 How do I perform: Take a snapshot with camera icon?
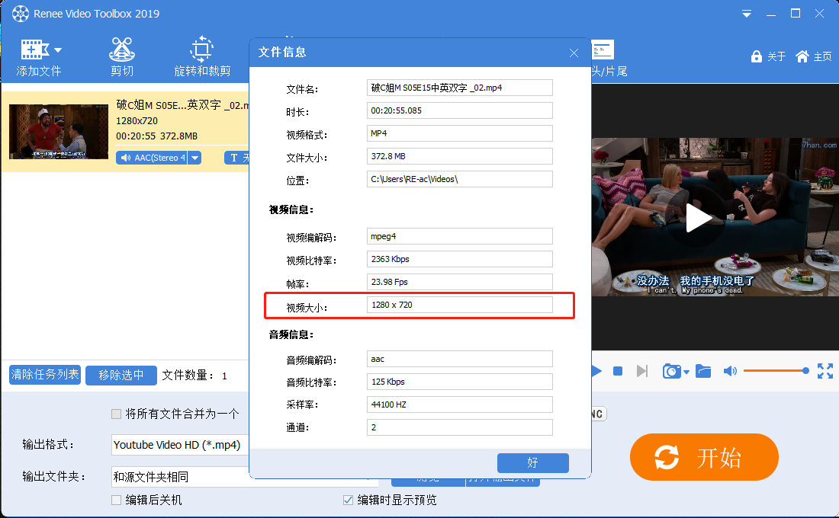point(671,371)
